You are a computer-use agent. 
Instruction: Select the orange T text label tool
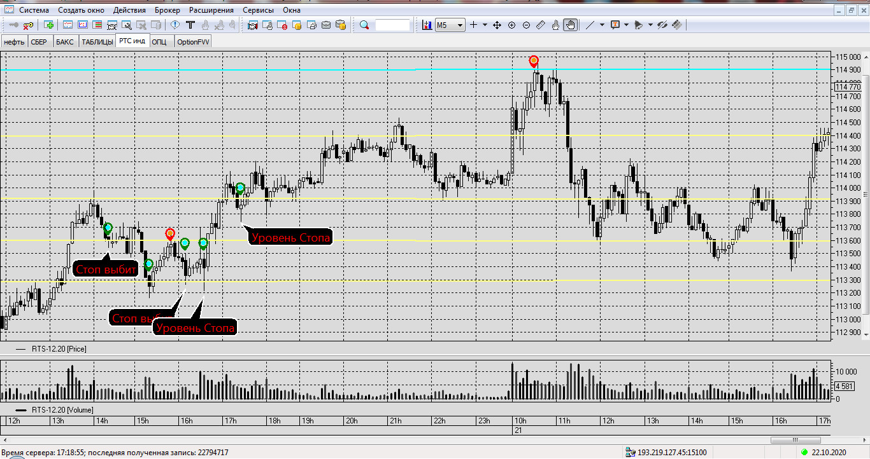coord(615,25)
